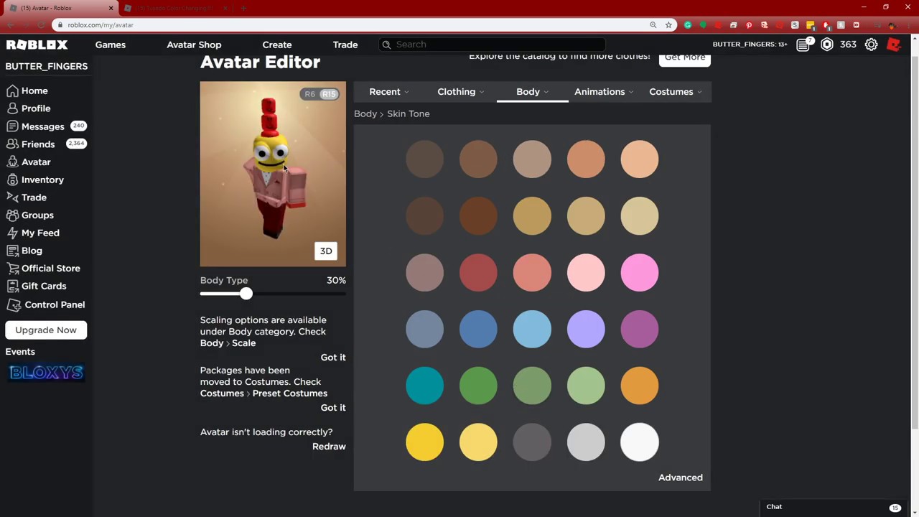
Task: Select the teal skin tone swatch
Action: pos(425,386)
